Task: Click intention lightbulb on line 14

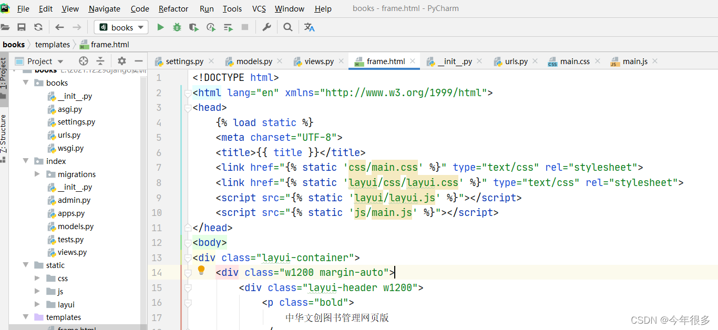Action: coord(201,271)
